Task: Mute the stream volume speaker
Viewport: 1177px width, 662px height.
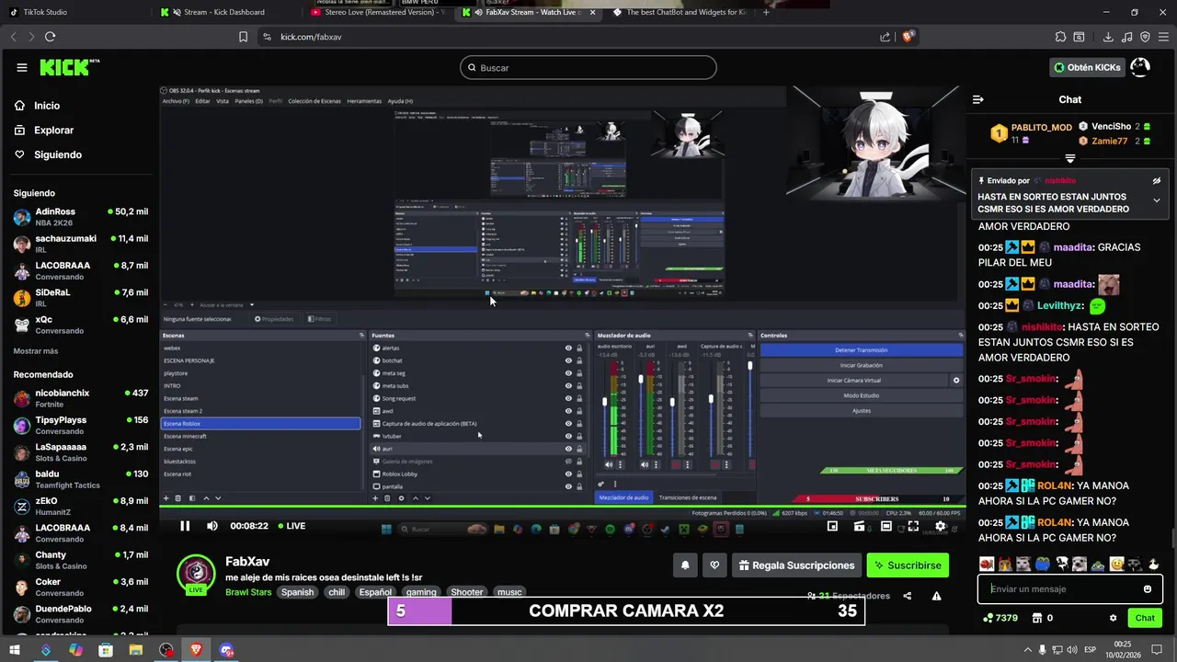Action: pos(212,526)
